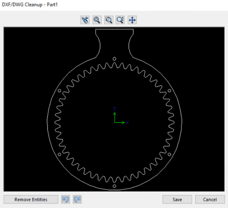This screenshot has width=228, height=208.
Task: Select the lower-right small mounting hole
Action: [169, 154]
